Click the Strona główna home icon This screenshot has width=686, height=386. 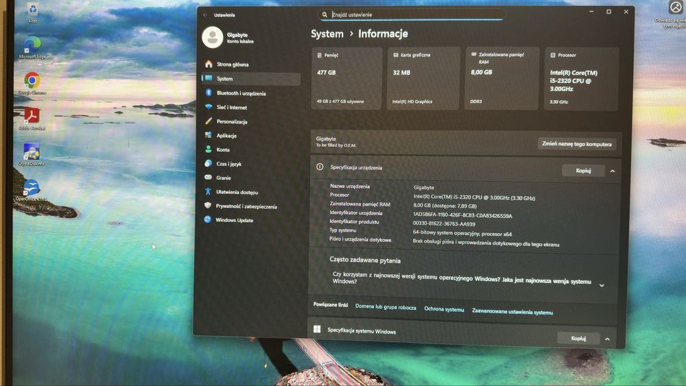click(x=209, y=64)
